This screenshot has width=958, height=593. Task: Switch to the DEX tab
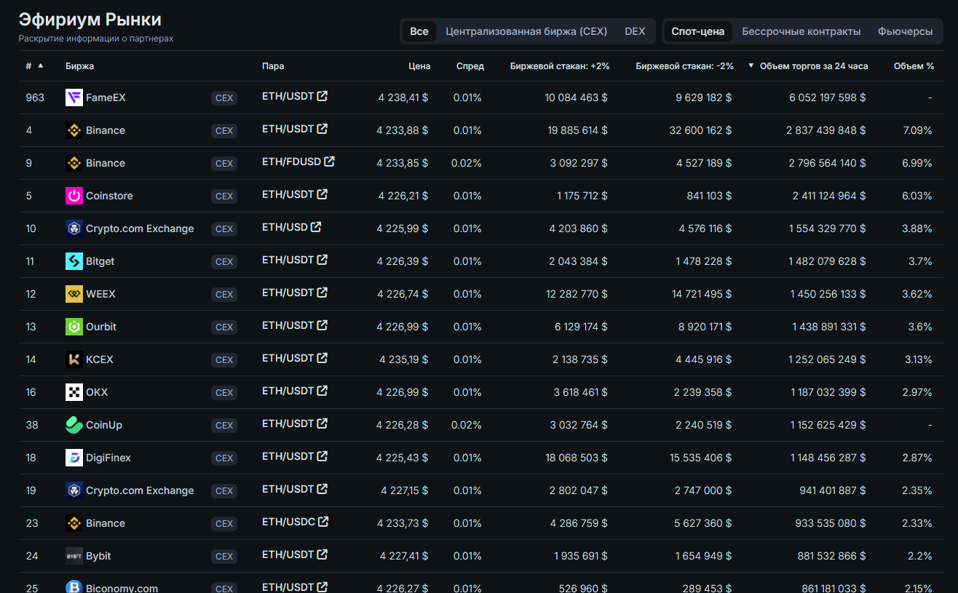[x=635, y=31]
